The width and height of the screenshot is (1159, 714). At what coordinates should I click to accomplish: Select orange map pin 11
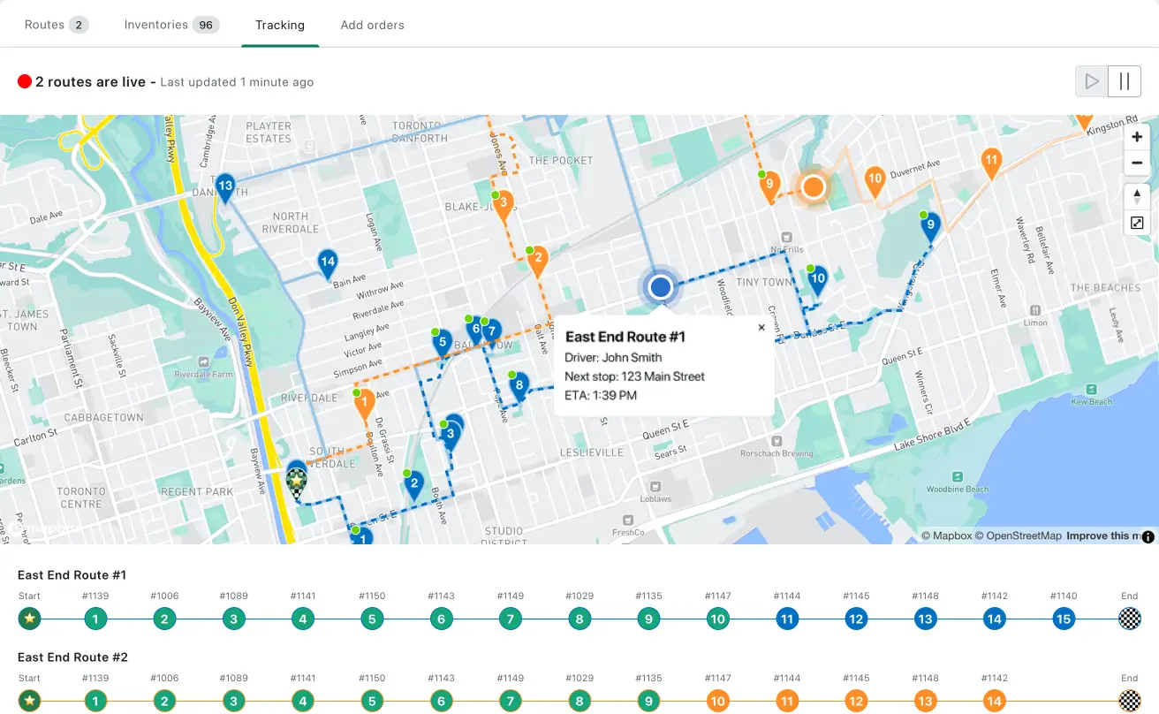point(991,163)
